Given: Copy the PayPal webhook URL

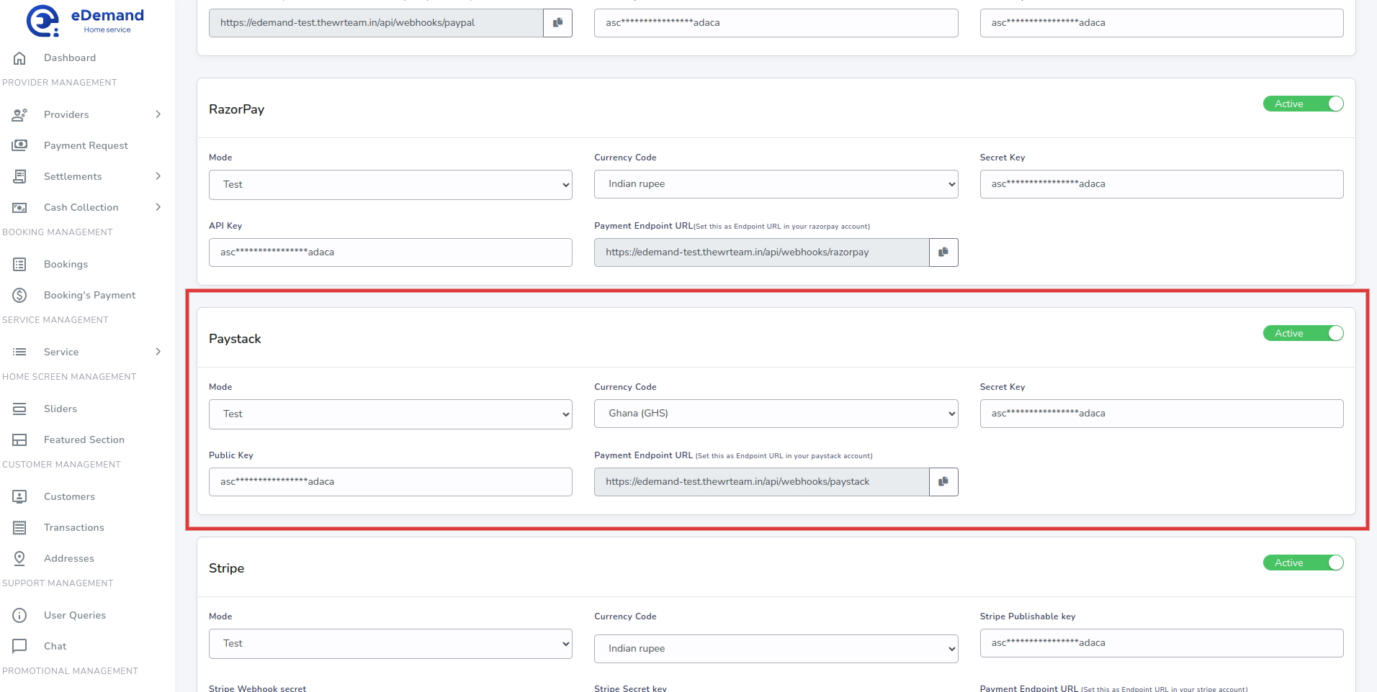Looking at the screenshot, I should (x=557, y=23).
